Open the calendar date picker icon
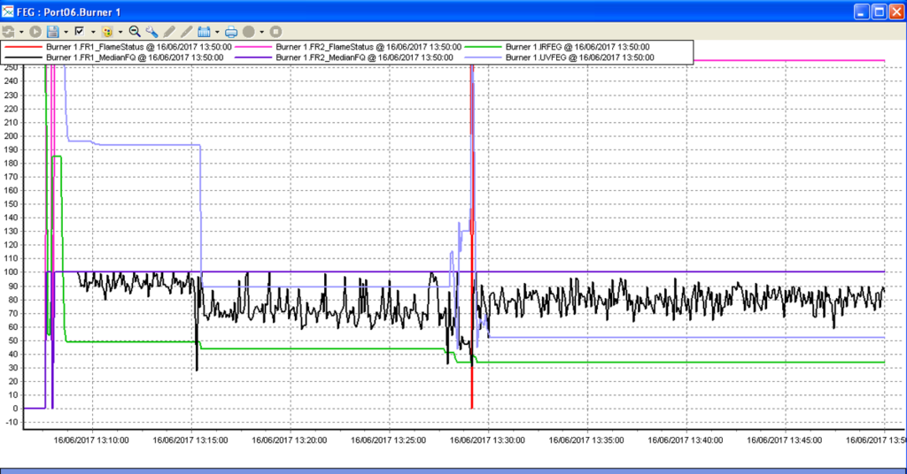Viewport: 907px width, 474px height. (204, 32)
